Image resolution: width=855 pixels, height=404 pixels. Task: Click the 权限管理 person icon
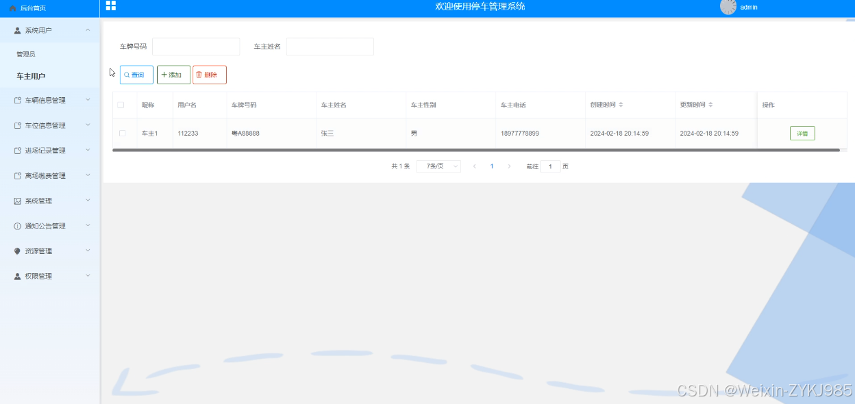pyautogui.click(x=18, y=277)
